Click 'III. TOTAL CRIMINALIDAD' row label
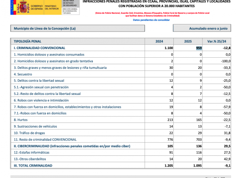This screenshot has height=178, width=236. (x=33, y=165)
